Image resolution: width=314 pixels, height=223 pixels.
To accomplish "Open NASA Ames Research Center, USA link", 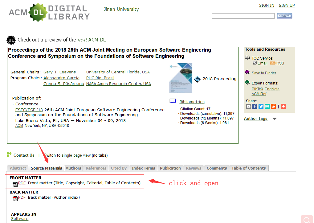I will 119,84.
